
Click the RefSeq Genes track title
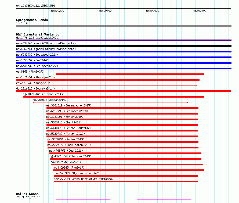coord(27,194)
